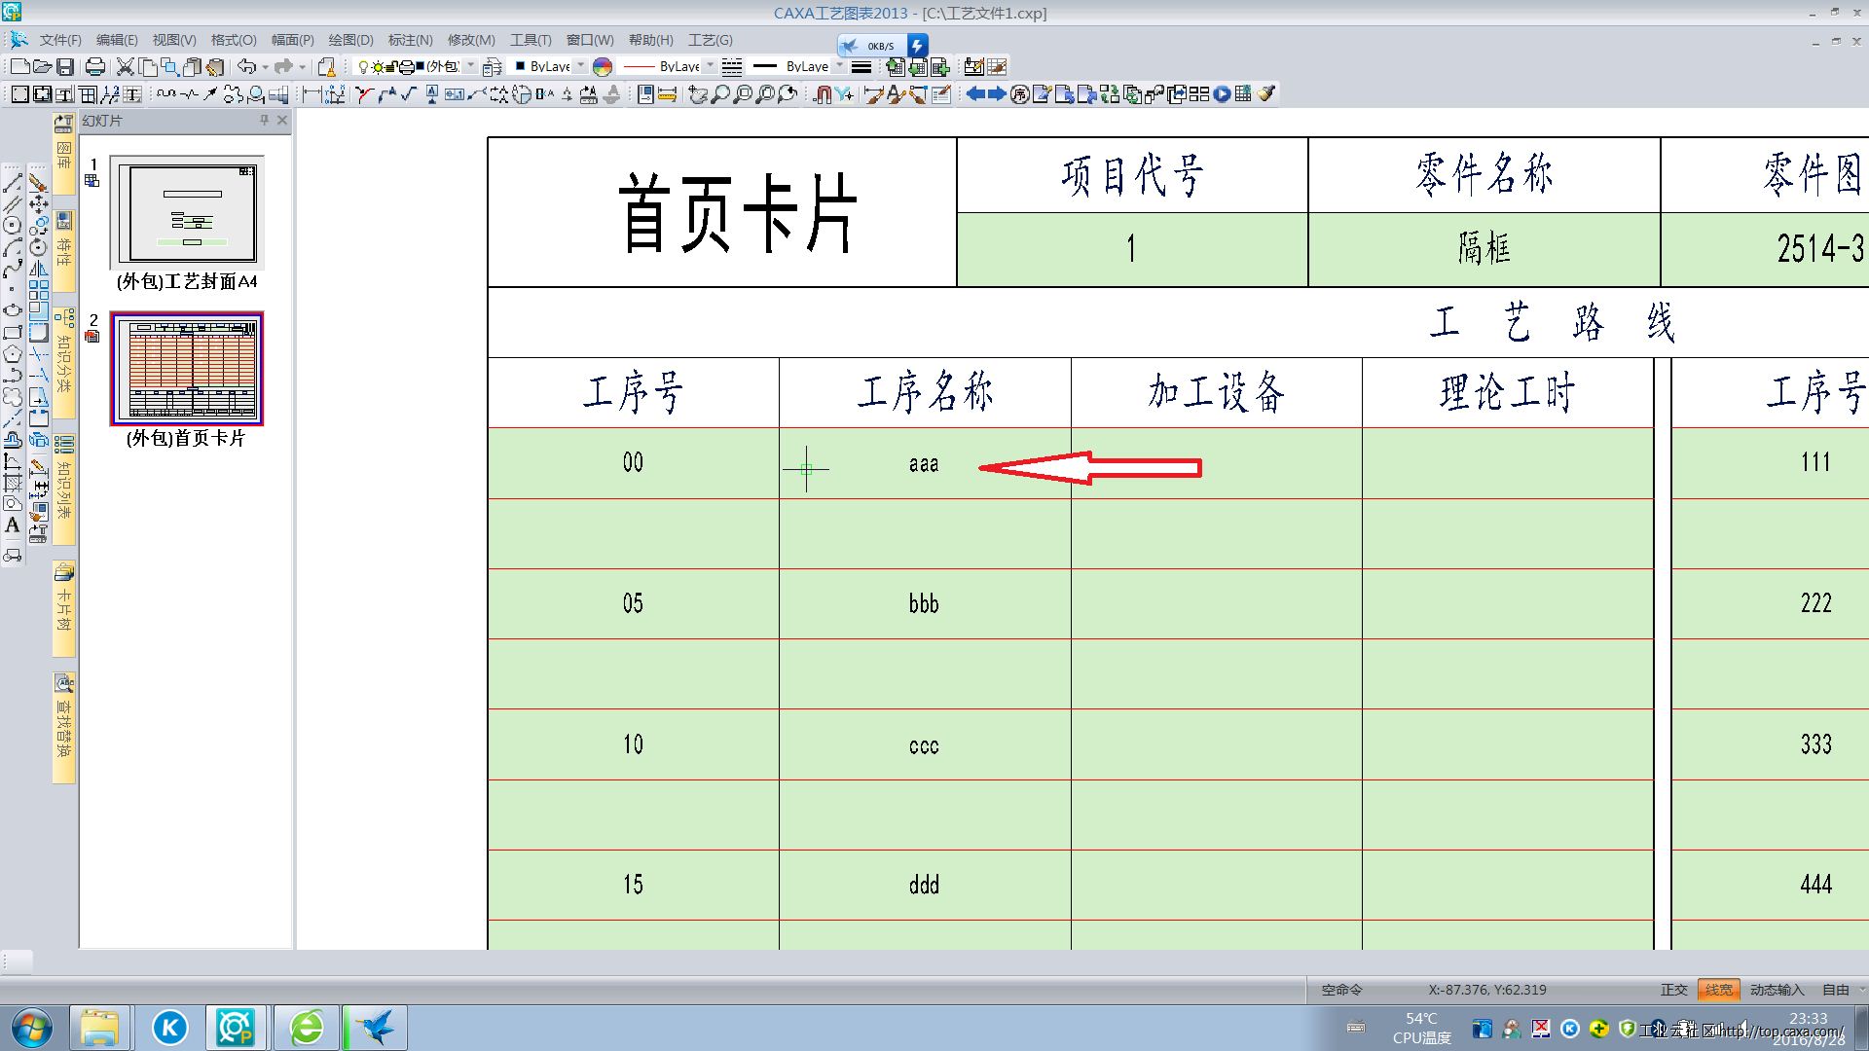Click the Undo arrow icon
Viewport: 1869px width, 1051px height.
coord(246,66)
